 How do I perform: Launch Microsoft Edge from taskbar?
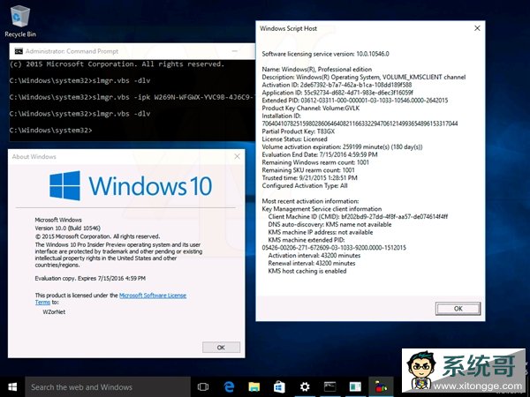pyautogui.click(x=229, y=387)
